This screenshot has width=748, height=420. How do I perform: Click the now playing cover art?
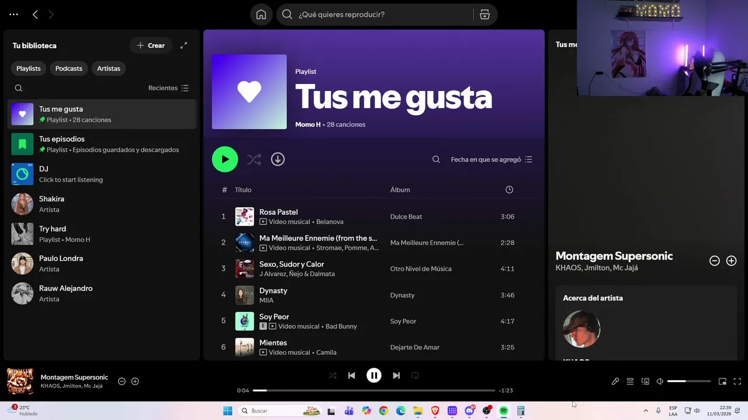pyautogui.click(x=20, y=381)
